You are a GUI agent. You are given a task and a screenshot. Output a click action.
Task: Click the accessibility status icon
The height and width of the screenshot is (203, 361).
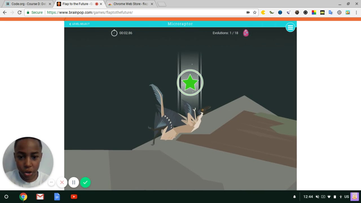341,197
